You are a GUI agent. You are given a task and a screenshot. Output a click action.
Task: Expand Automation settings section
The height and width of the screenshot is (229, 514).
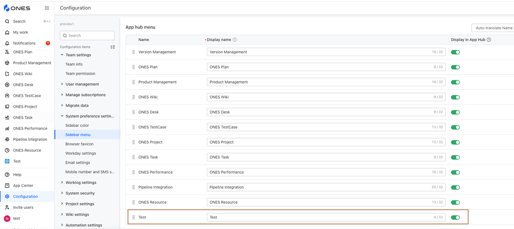click(62, 225)
